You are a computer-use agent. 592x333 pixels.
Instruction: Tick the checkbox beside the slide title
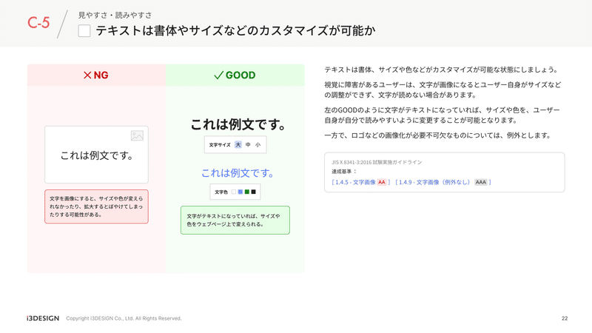pos(84,30)
